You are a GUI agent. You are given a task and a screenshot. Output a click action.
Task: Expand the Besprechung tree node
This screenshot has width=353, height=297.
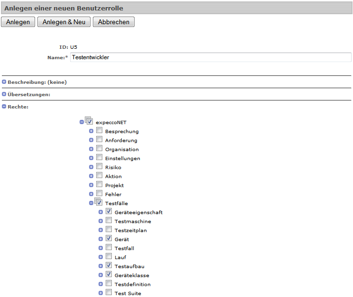pos(91,131)
